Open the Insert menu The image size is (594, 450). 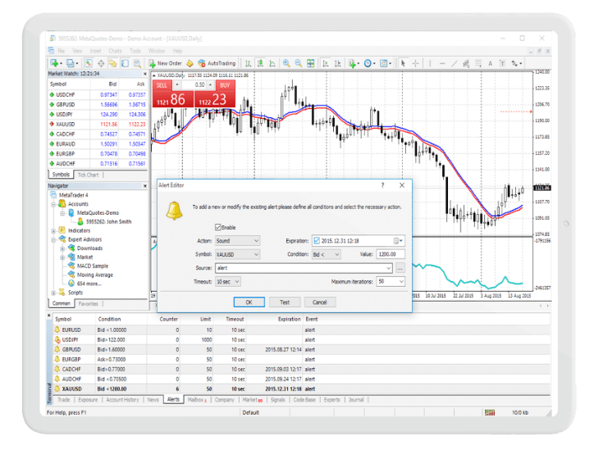click(95, 51)
